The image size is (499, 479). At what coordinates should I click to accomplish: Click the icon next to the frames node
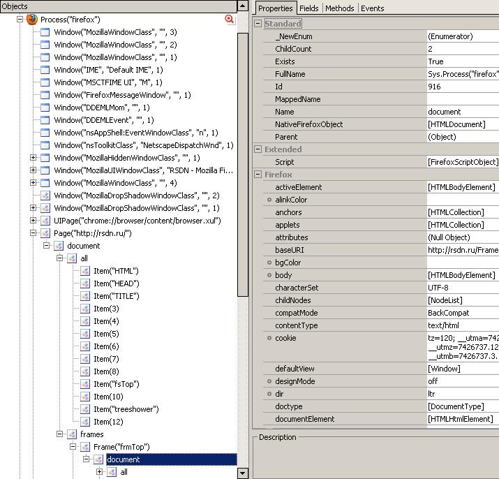coord(72,434)
